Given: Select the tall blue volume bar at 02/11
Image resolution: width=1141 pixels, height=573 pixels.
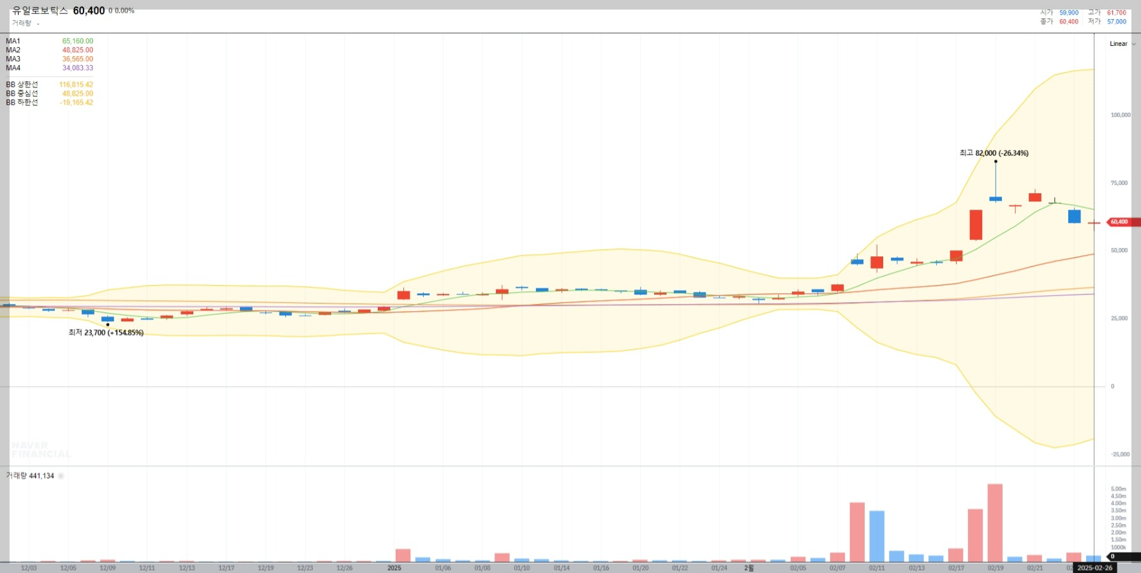Looking at the screenshot, I should point(877,537).
